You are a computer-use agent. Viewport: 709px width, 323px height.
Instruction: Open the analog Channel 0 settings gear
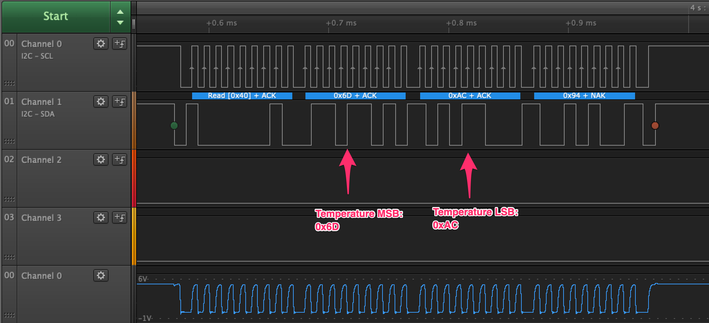(101, 275)
